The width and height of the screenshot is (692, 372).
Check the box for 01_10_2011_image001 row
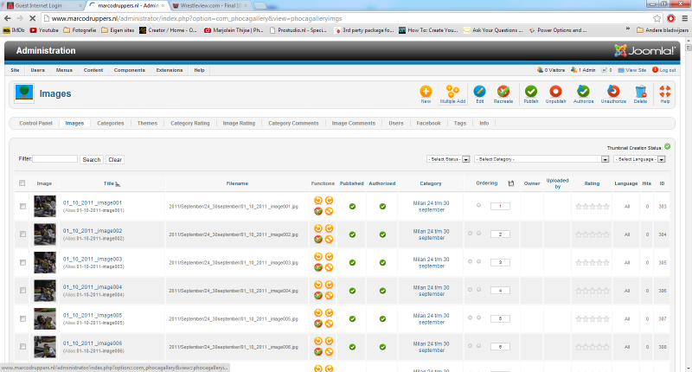click(22, 206)
